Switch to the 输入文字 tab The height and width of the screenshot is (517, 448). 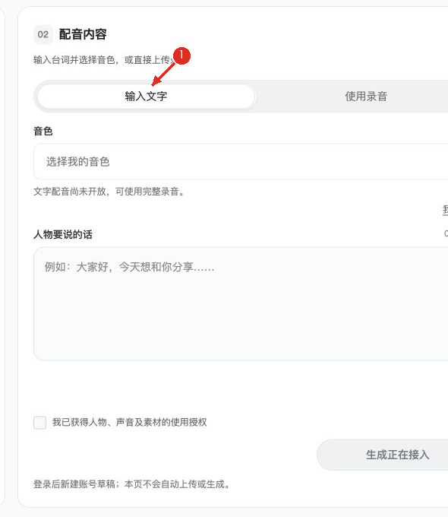pyautogui.click(x=146, y=97)
